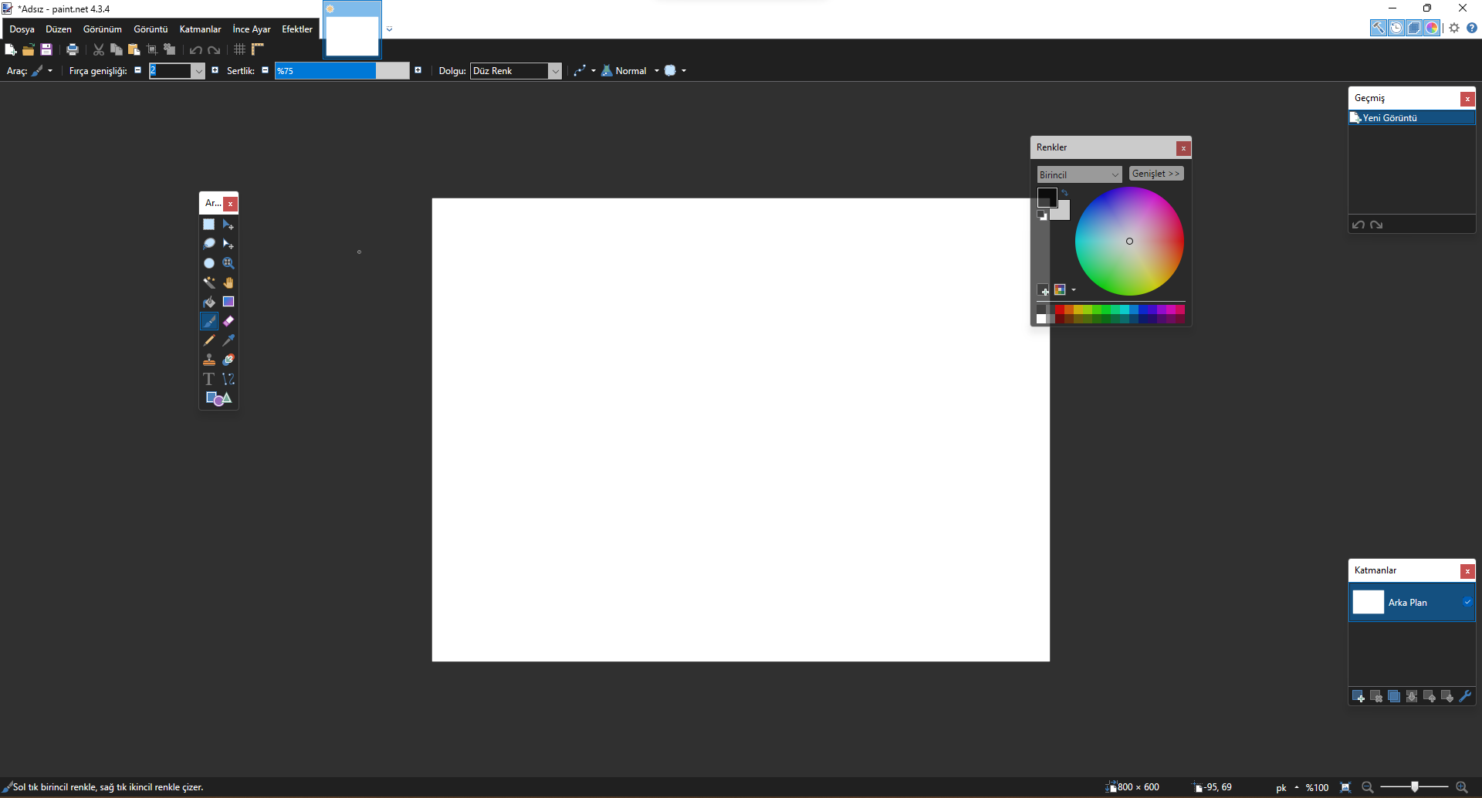Viewport: 1482px width, 798px height.
Task: Select the Color Picker eyedropper tool
Action: pyautogui.click(x=228, y=340)
